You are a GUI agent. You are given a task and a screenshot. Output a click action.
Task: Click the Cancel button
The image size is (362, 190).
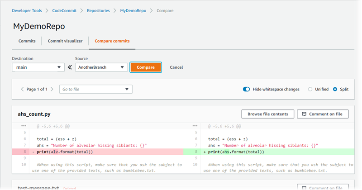click(x=176, y=67)
